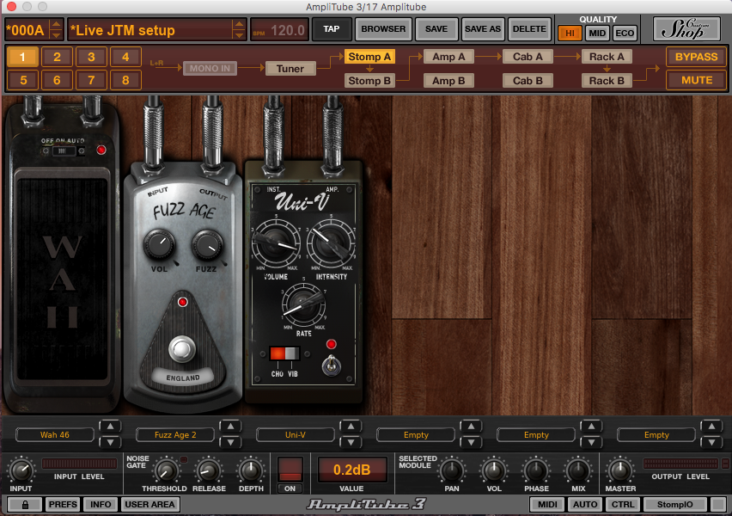The image size is (732, 516).
Task: Open the Wah 46 stomp slot menu
Action: 55,434
